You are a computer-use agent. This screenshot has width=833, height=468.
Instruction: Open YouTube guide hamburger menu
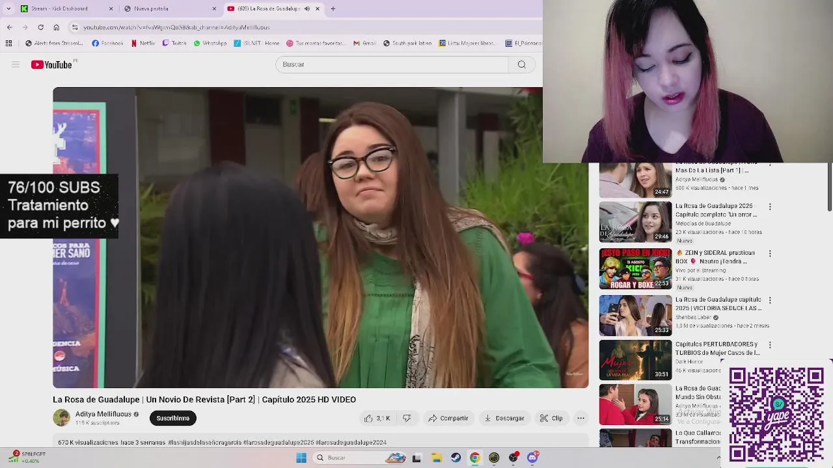[16, 64]
